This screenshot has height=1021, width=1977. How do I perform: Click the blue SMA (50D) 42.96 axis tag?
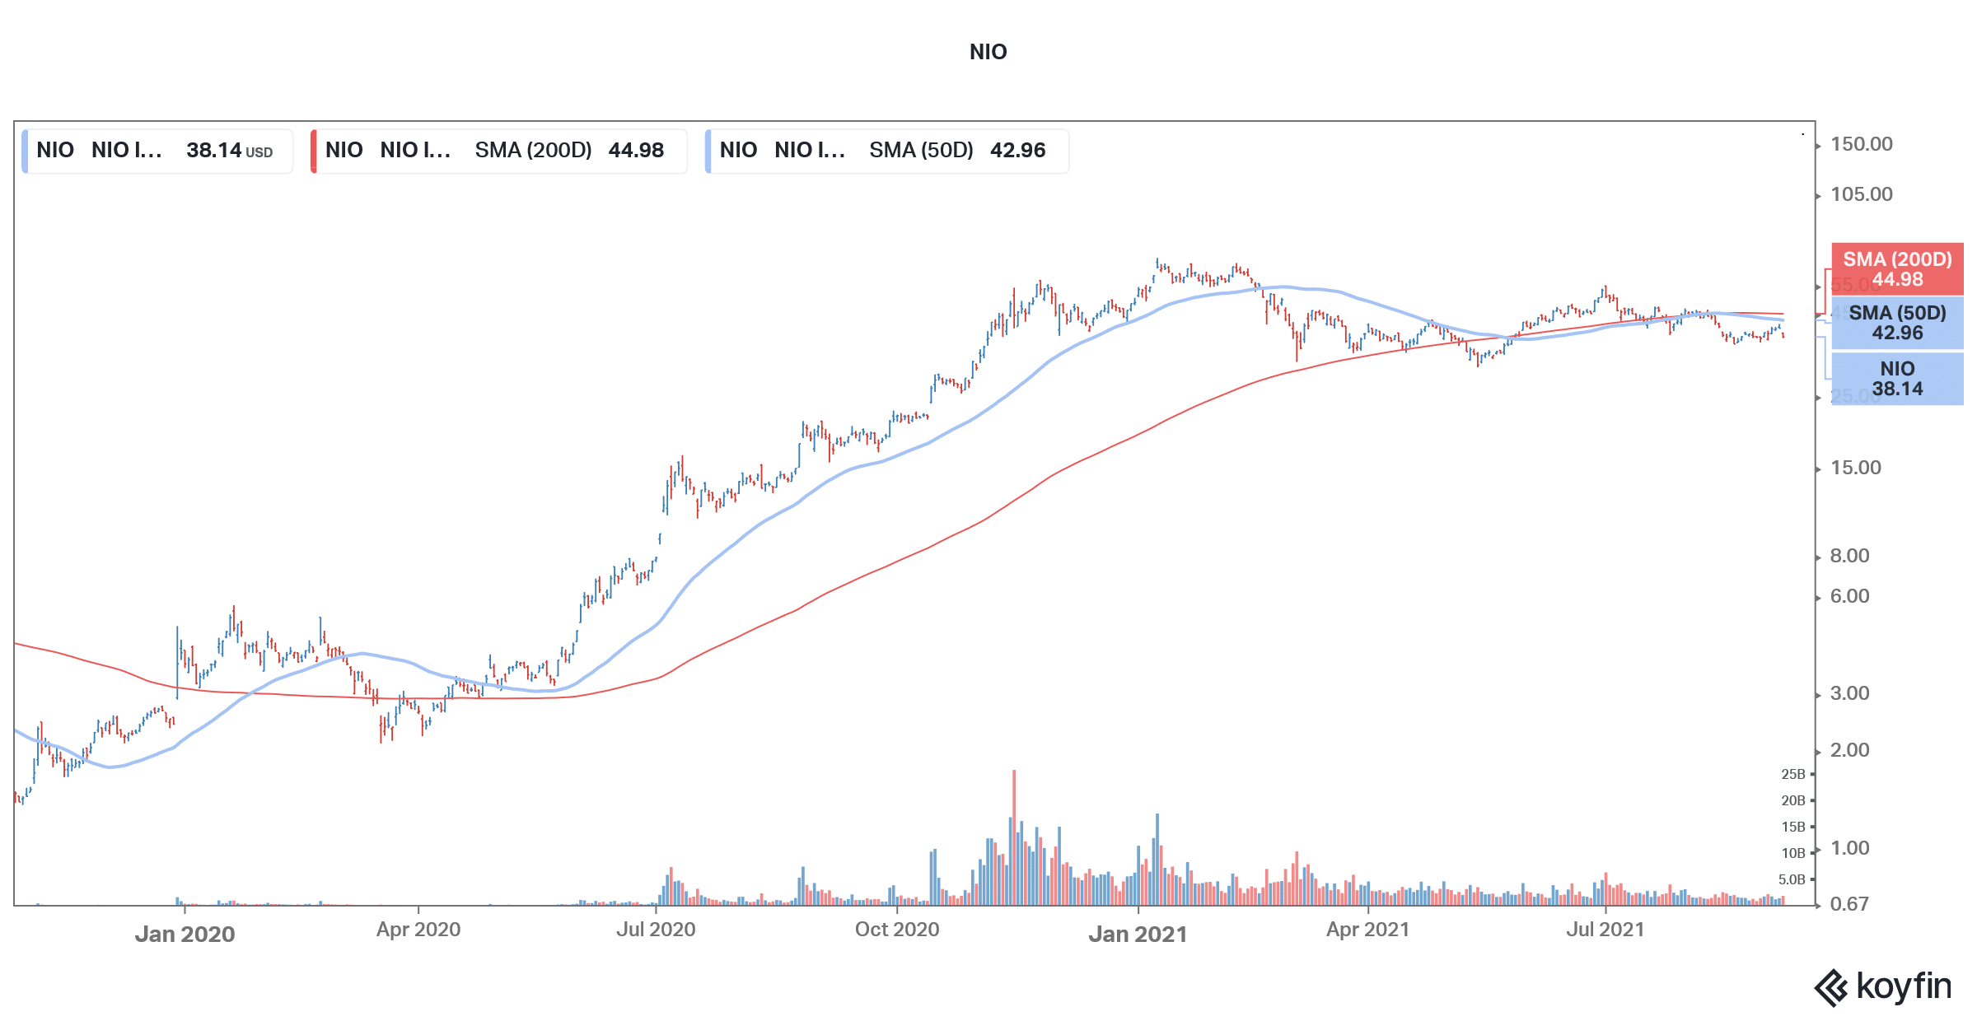[1897, 323]
